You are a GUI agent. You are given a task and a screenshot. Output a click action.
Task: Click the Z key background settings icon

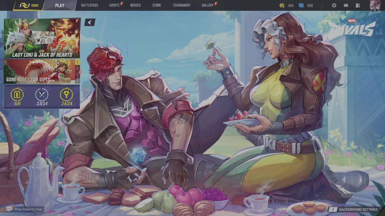coord(333,209)
